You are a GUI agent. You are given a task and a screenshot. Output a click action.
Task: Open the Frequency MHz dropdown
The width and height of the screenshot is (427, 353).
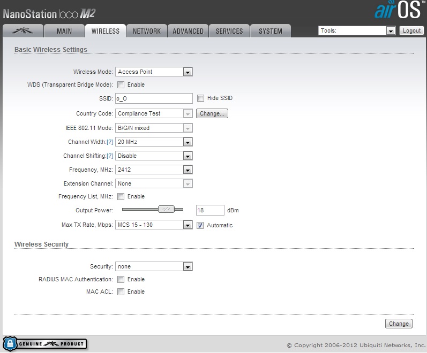[154, 170]
